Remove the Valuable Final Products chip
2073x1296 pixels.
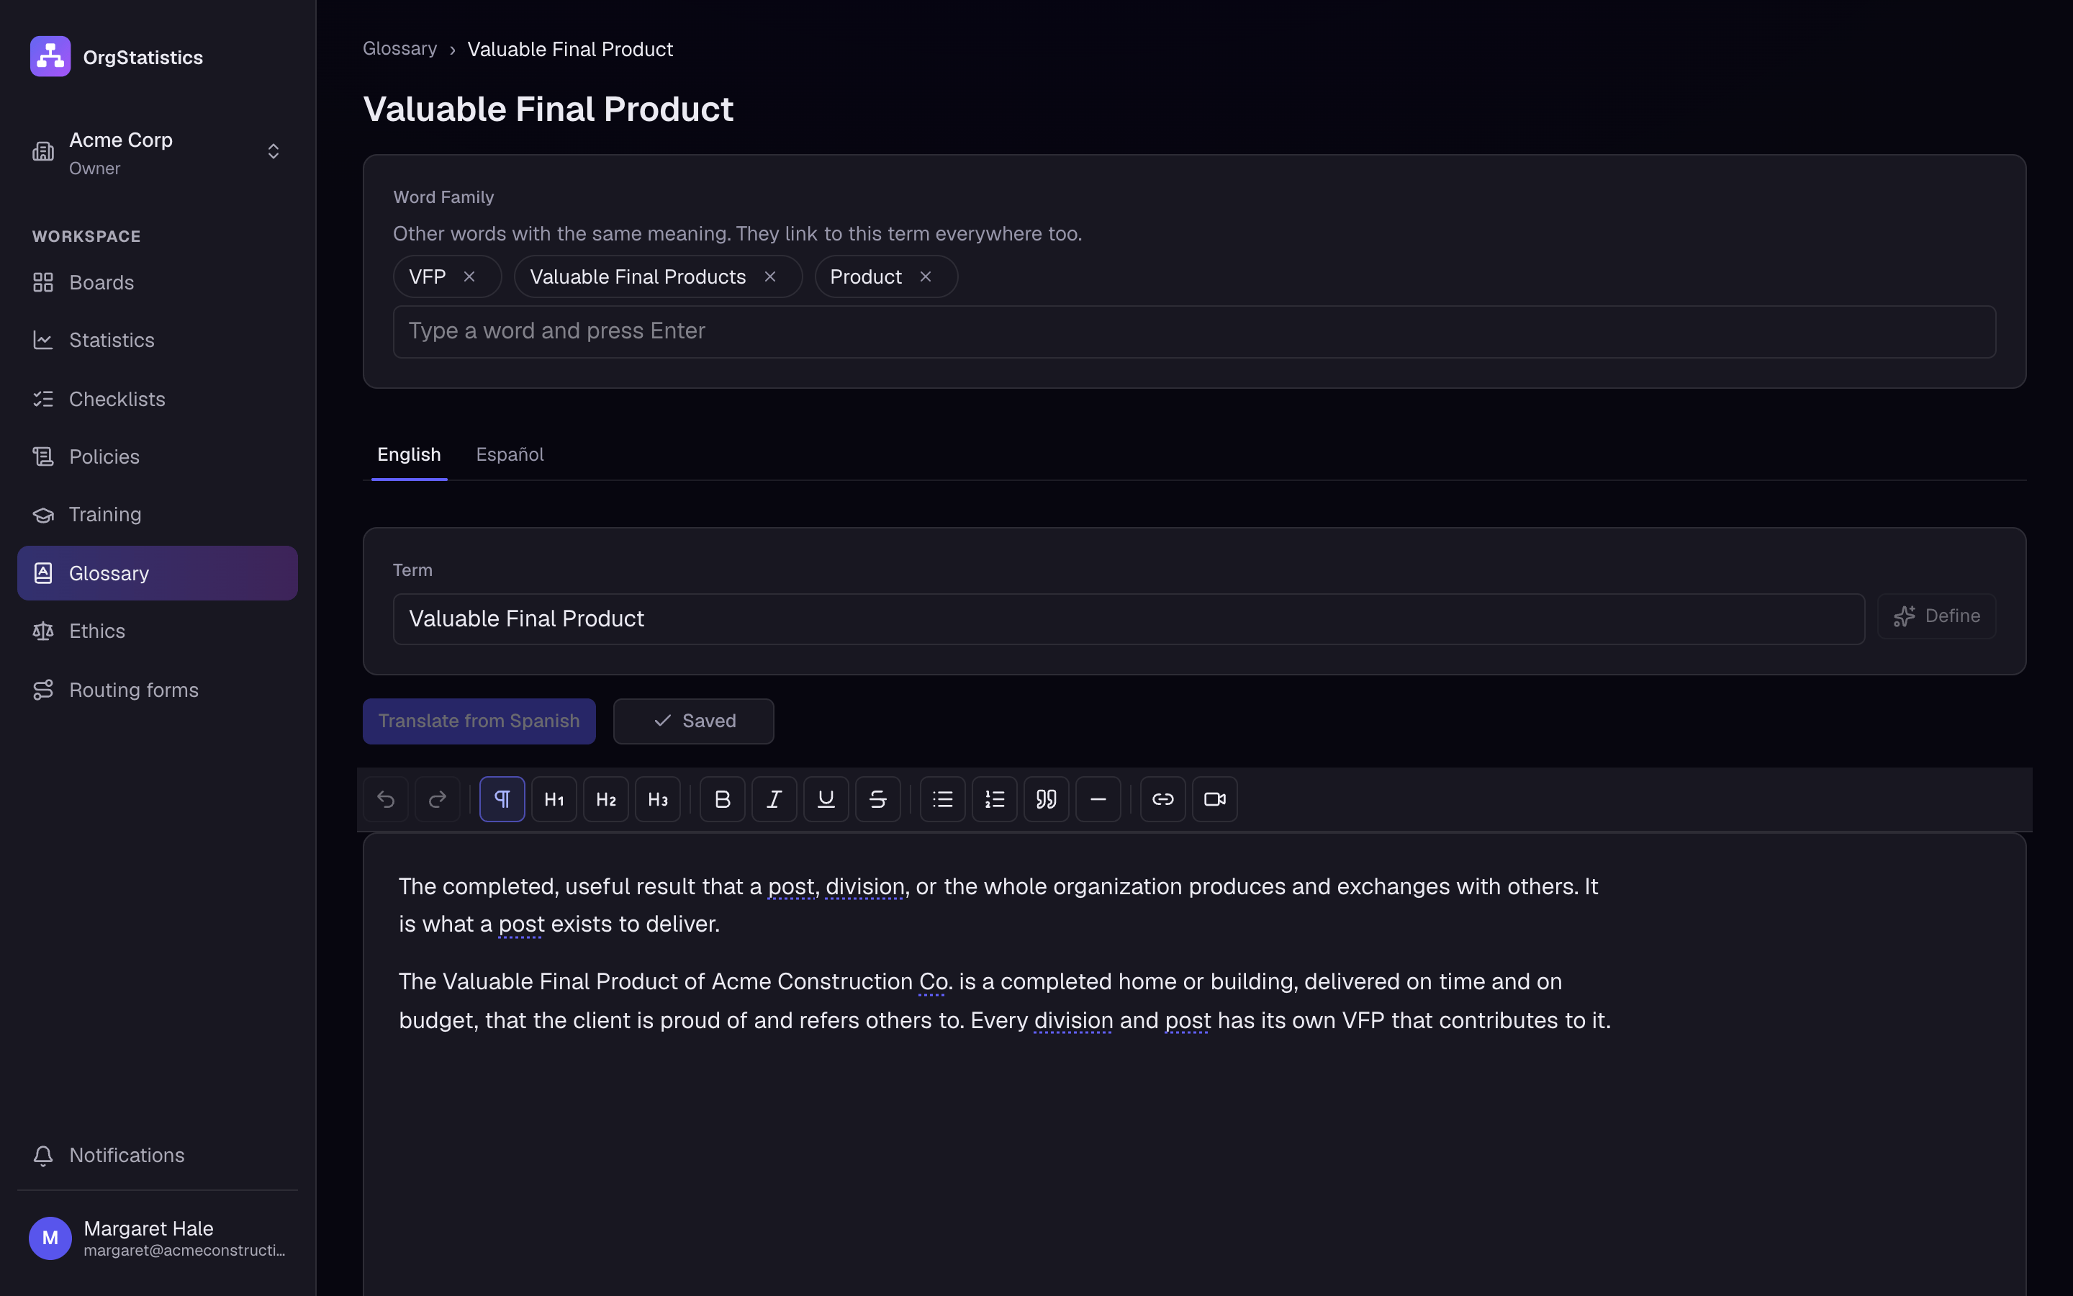pos(770,277)
